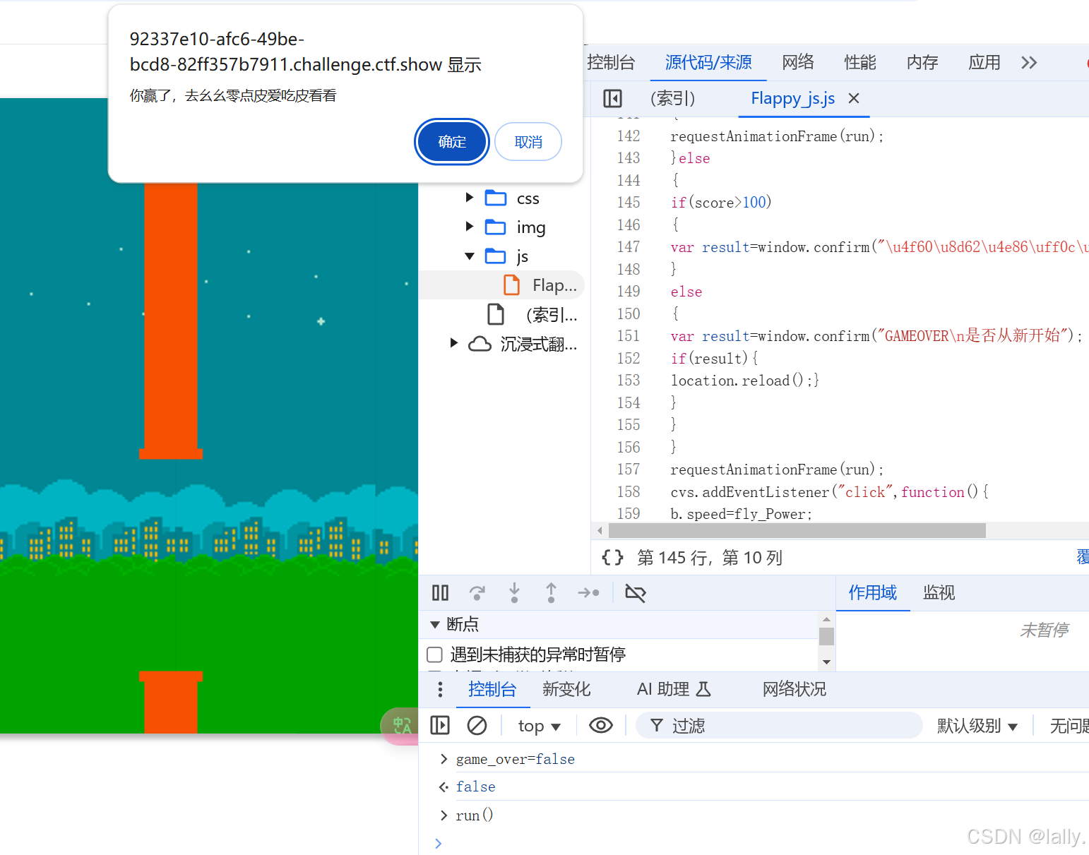
Task: Click line number 145 in the gutter
Action: [x=629, y=203]
